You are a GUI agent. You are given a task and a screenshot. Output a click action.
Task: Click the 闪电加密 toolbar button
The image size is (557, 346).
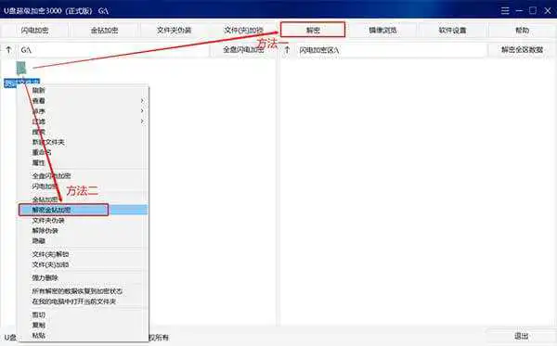tap(34, 31)
